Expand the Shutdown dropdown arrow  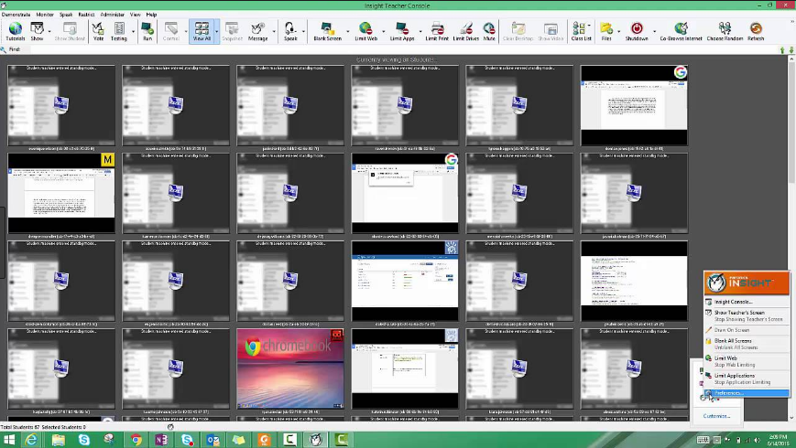coord(653,30)
